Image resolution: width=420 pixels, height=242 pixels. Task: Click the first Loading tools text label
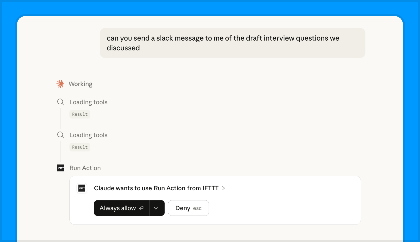tap(88, 102)
